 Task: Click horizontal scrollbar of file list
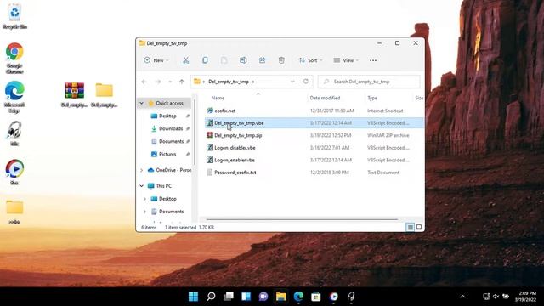pyautogui.click(x=302, y=219)
